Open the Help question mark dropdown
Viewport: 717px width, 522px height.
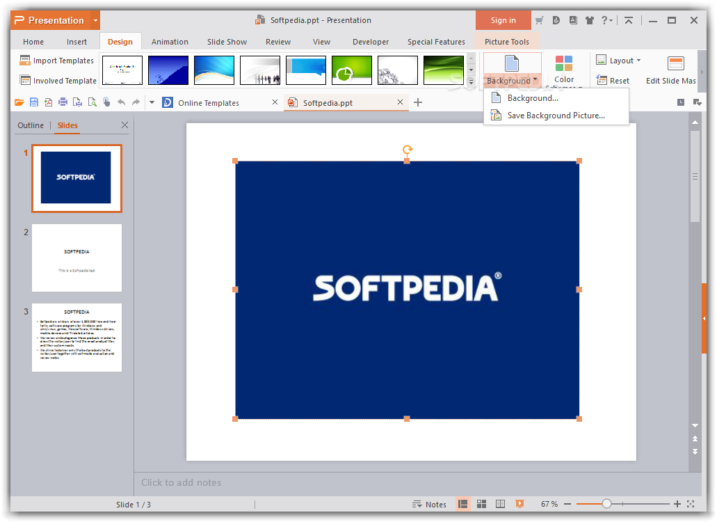(607, 20)
